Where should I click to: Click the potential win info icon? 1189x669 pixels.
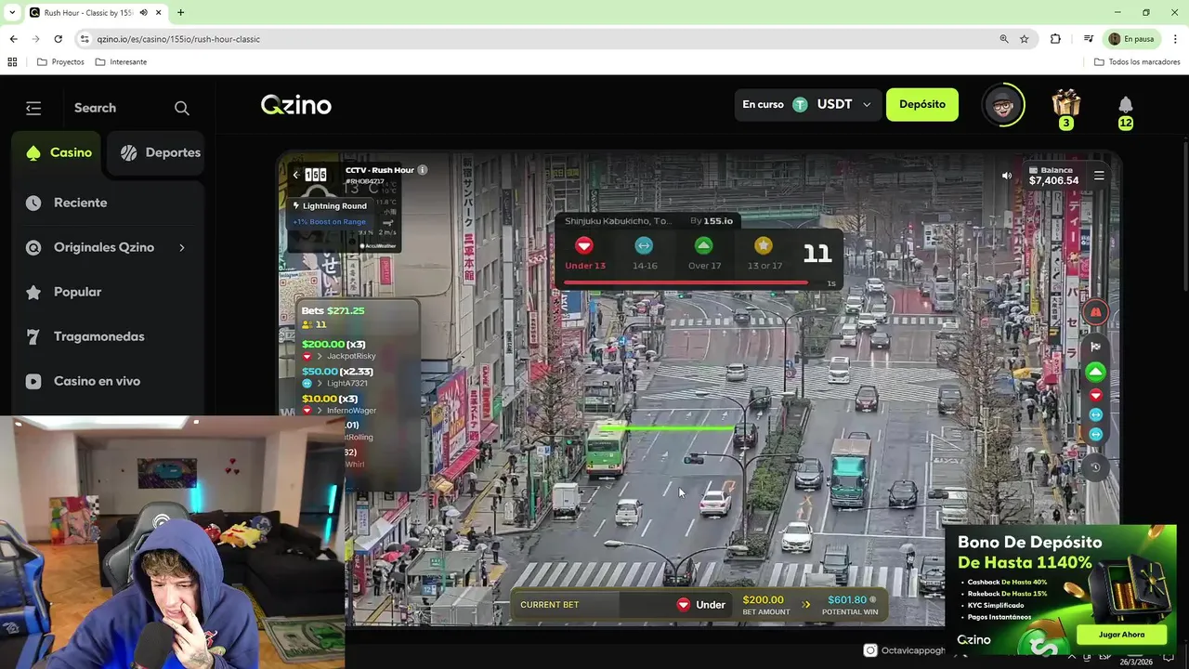[x=873, y=600]
